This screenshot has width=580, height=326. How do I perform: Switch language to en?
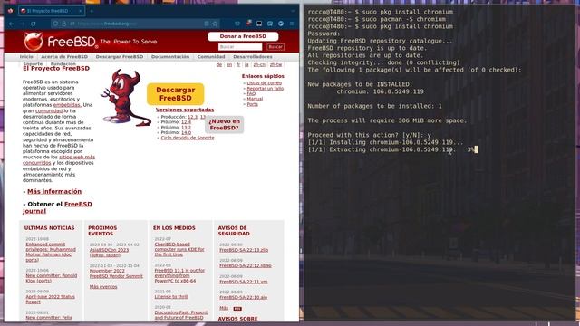click(x=229, y=64)
